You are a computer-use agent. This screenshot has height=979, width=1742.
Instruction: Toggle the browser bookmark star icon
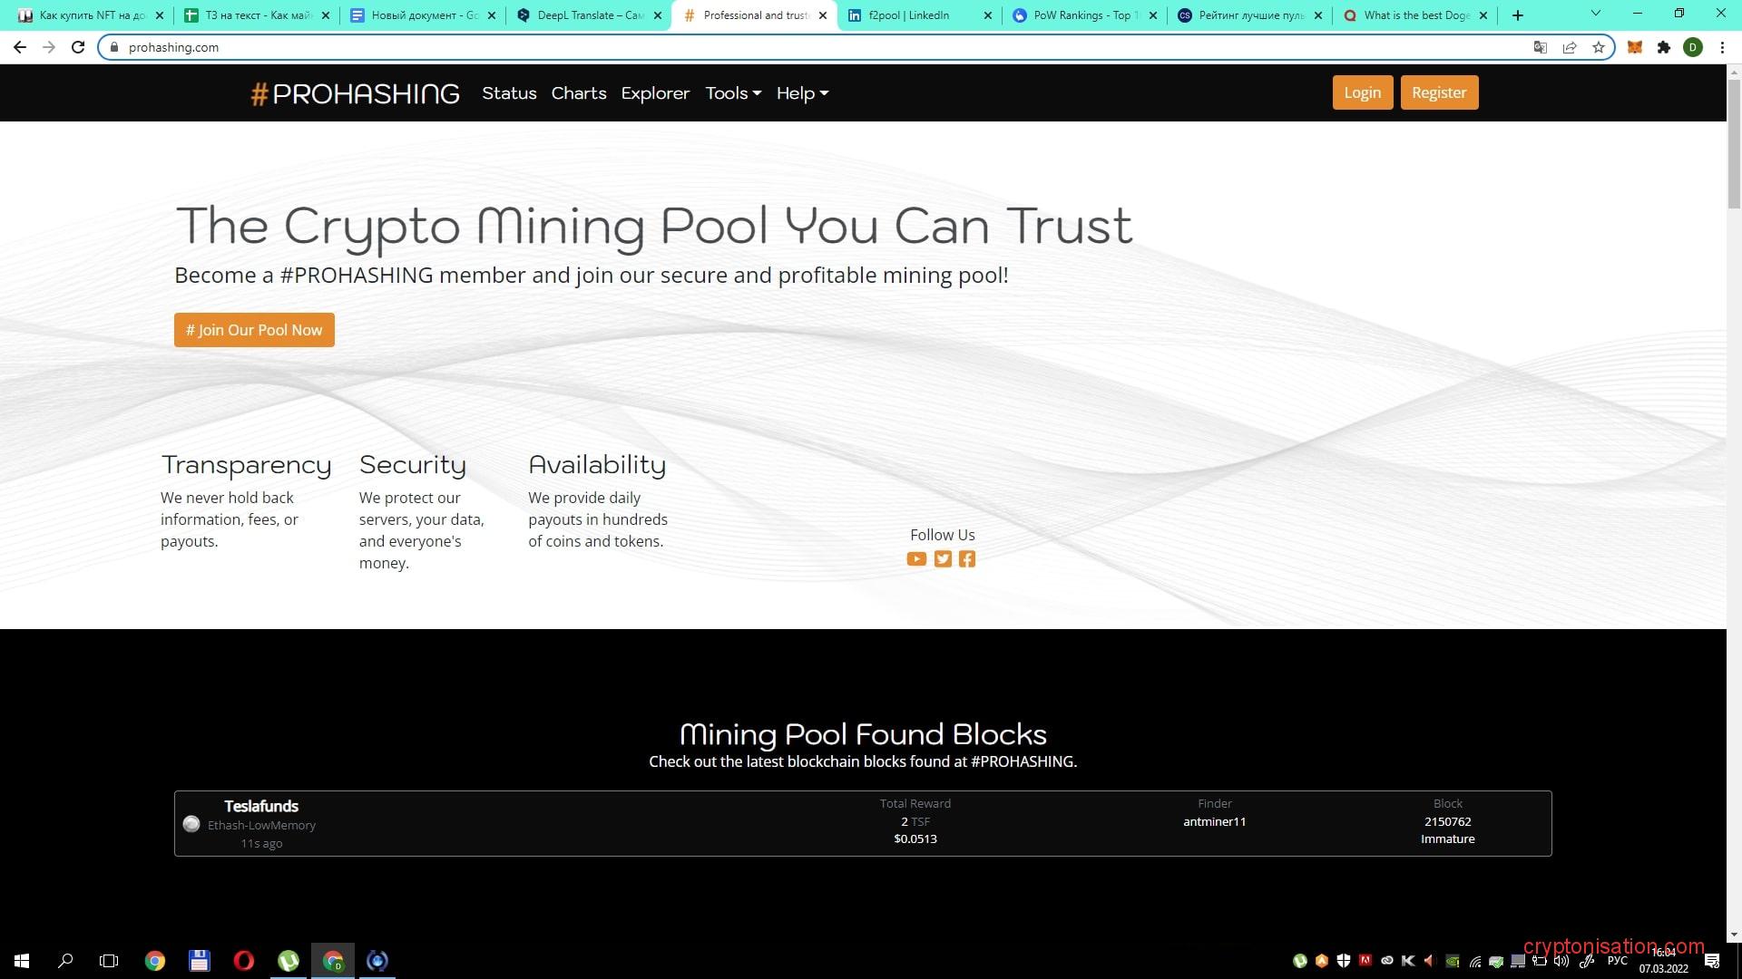(x=1600, y=46)
